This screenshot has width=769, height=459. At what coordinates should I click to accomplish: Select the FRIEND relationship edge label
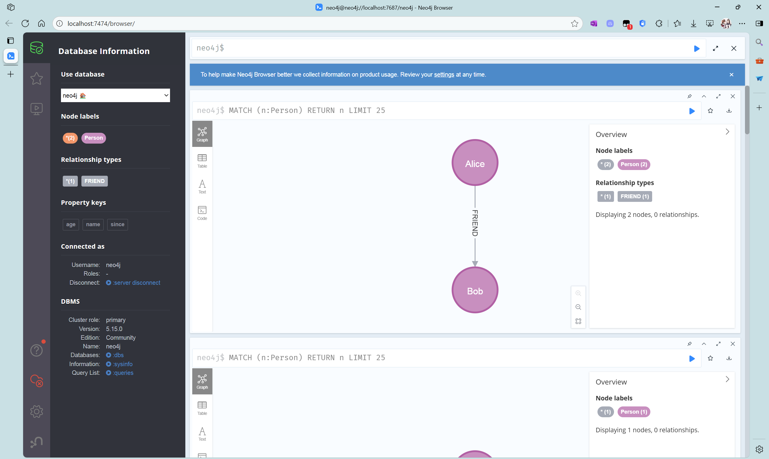tap(475, 223)
